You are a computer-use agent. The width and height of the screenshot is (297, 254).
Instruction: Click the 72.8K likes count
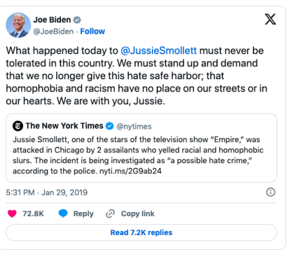point(33,213)
